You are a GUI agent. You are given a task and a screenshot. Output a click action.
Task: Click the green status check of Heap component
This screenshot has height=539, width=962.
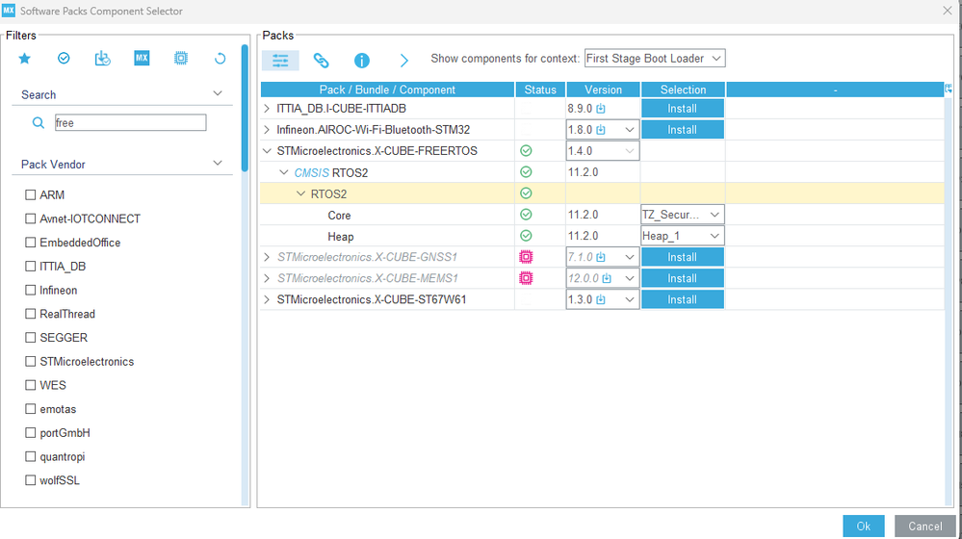526,236
